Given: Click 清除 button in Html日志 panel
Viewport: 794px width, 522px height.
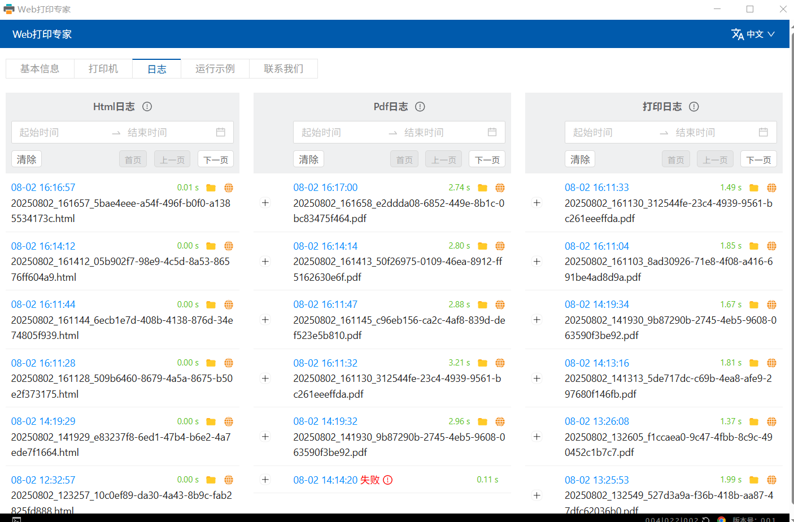Looking at the screenshot, I should pos(27,159).
